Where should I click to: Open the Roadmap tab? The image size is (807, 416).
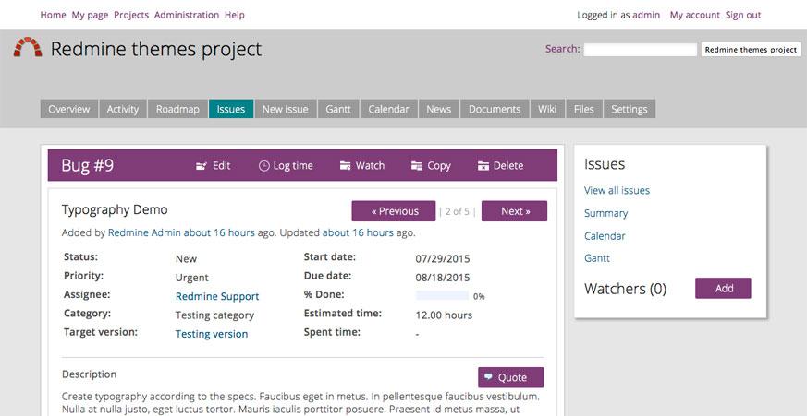[177, 109]
